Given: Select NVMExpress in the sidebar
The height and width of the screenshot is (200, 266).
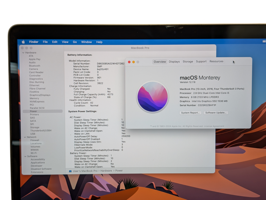Looking at the screenshot, I should coord(37,101).
